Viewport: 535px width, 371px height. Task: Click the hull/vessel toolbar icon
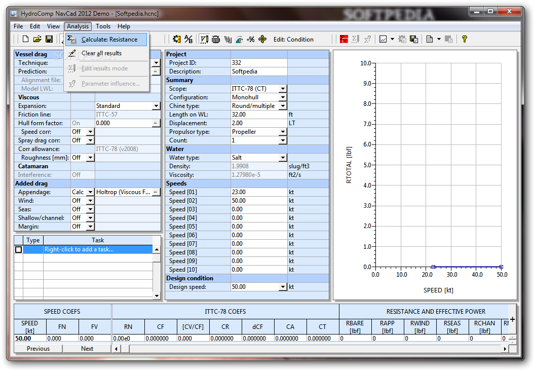[216, 39]
